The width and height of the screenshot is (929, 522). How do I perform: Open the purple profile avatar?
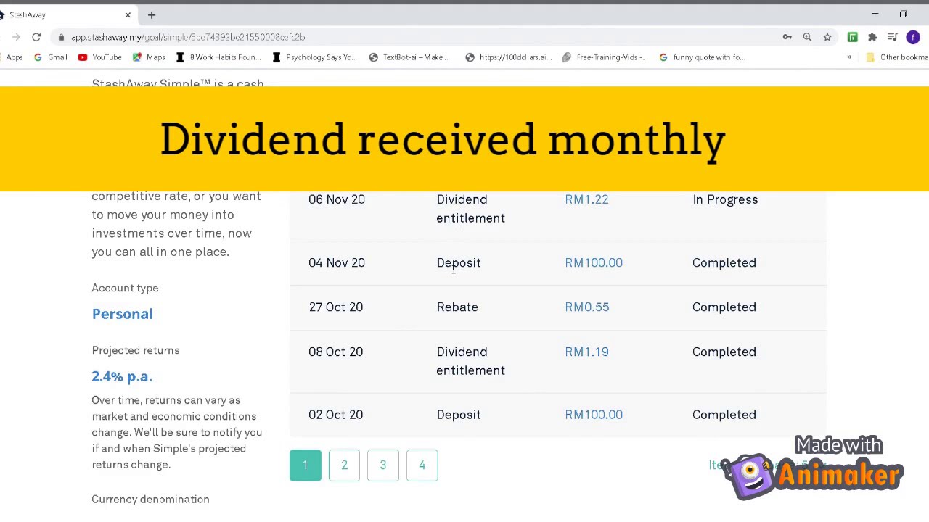913,37
